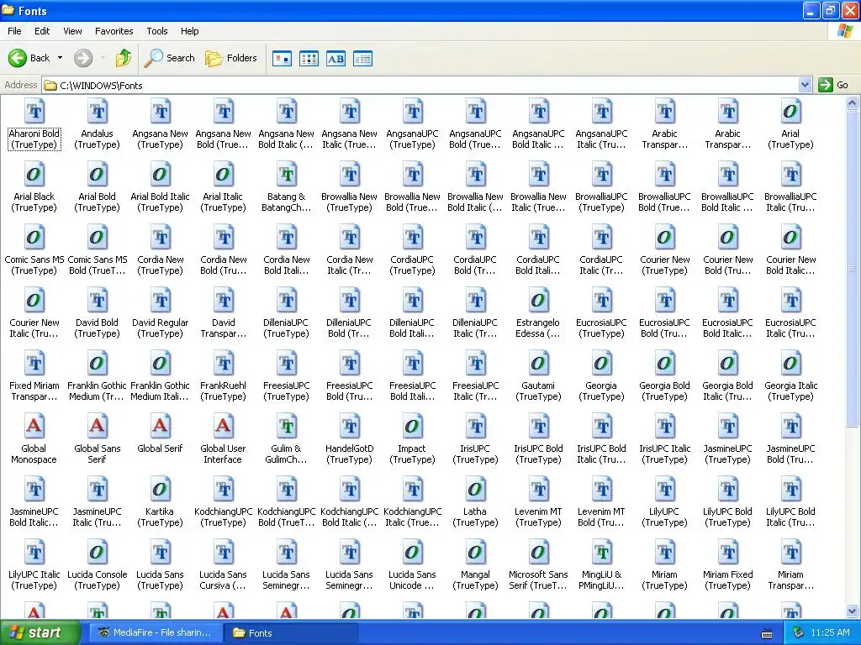Select the Courier New (TrueType) font icon

[664, 238]
